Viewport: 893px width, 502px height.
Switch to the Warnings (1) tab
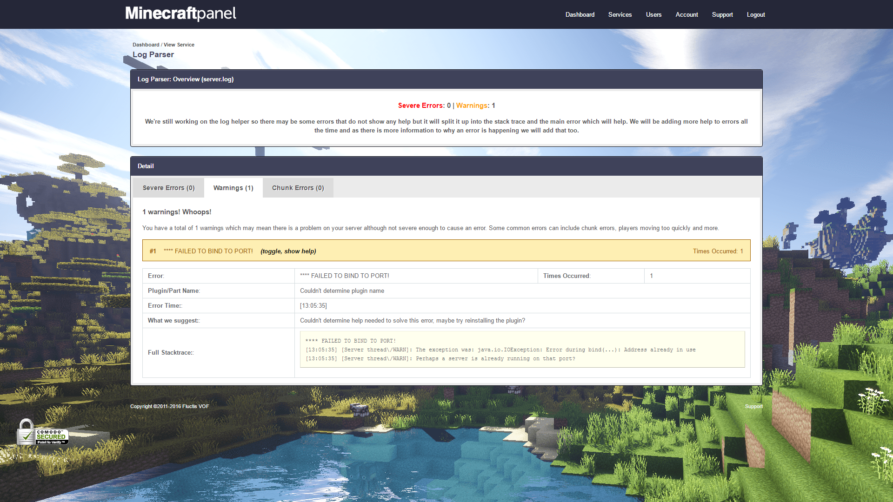pos(233,187)
